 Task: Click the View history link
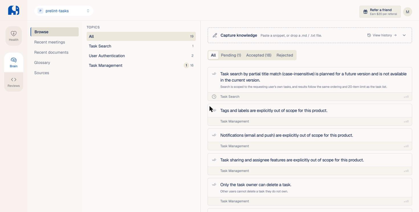pyautogui.click(x=382, y=35)
